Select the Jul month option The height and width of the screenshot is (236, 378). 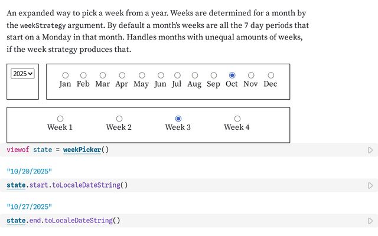pyautogui.click(x=177, y=76)
